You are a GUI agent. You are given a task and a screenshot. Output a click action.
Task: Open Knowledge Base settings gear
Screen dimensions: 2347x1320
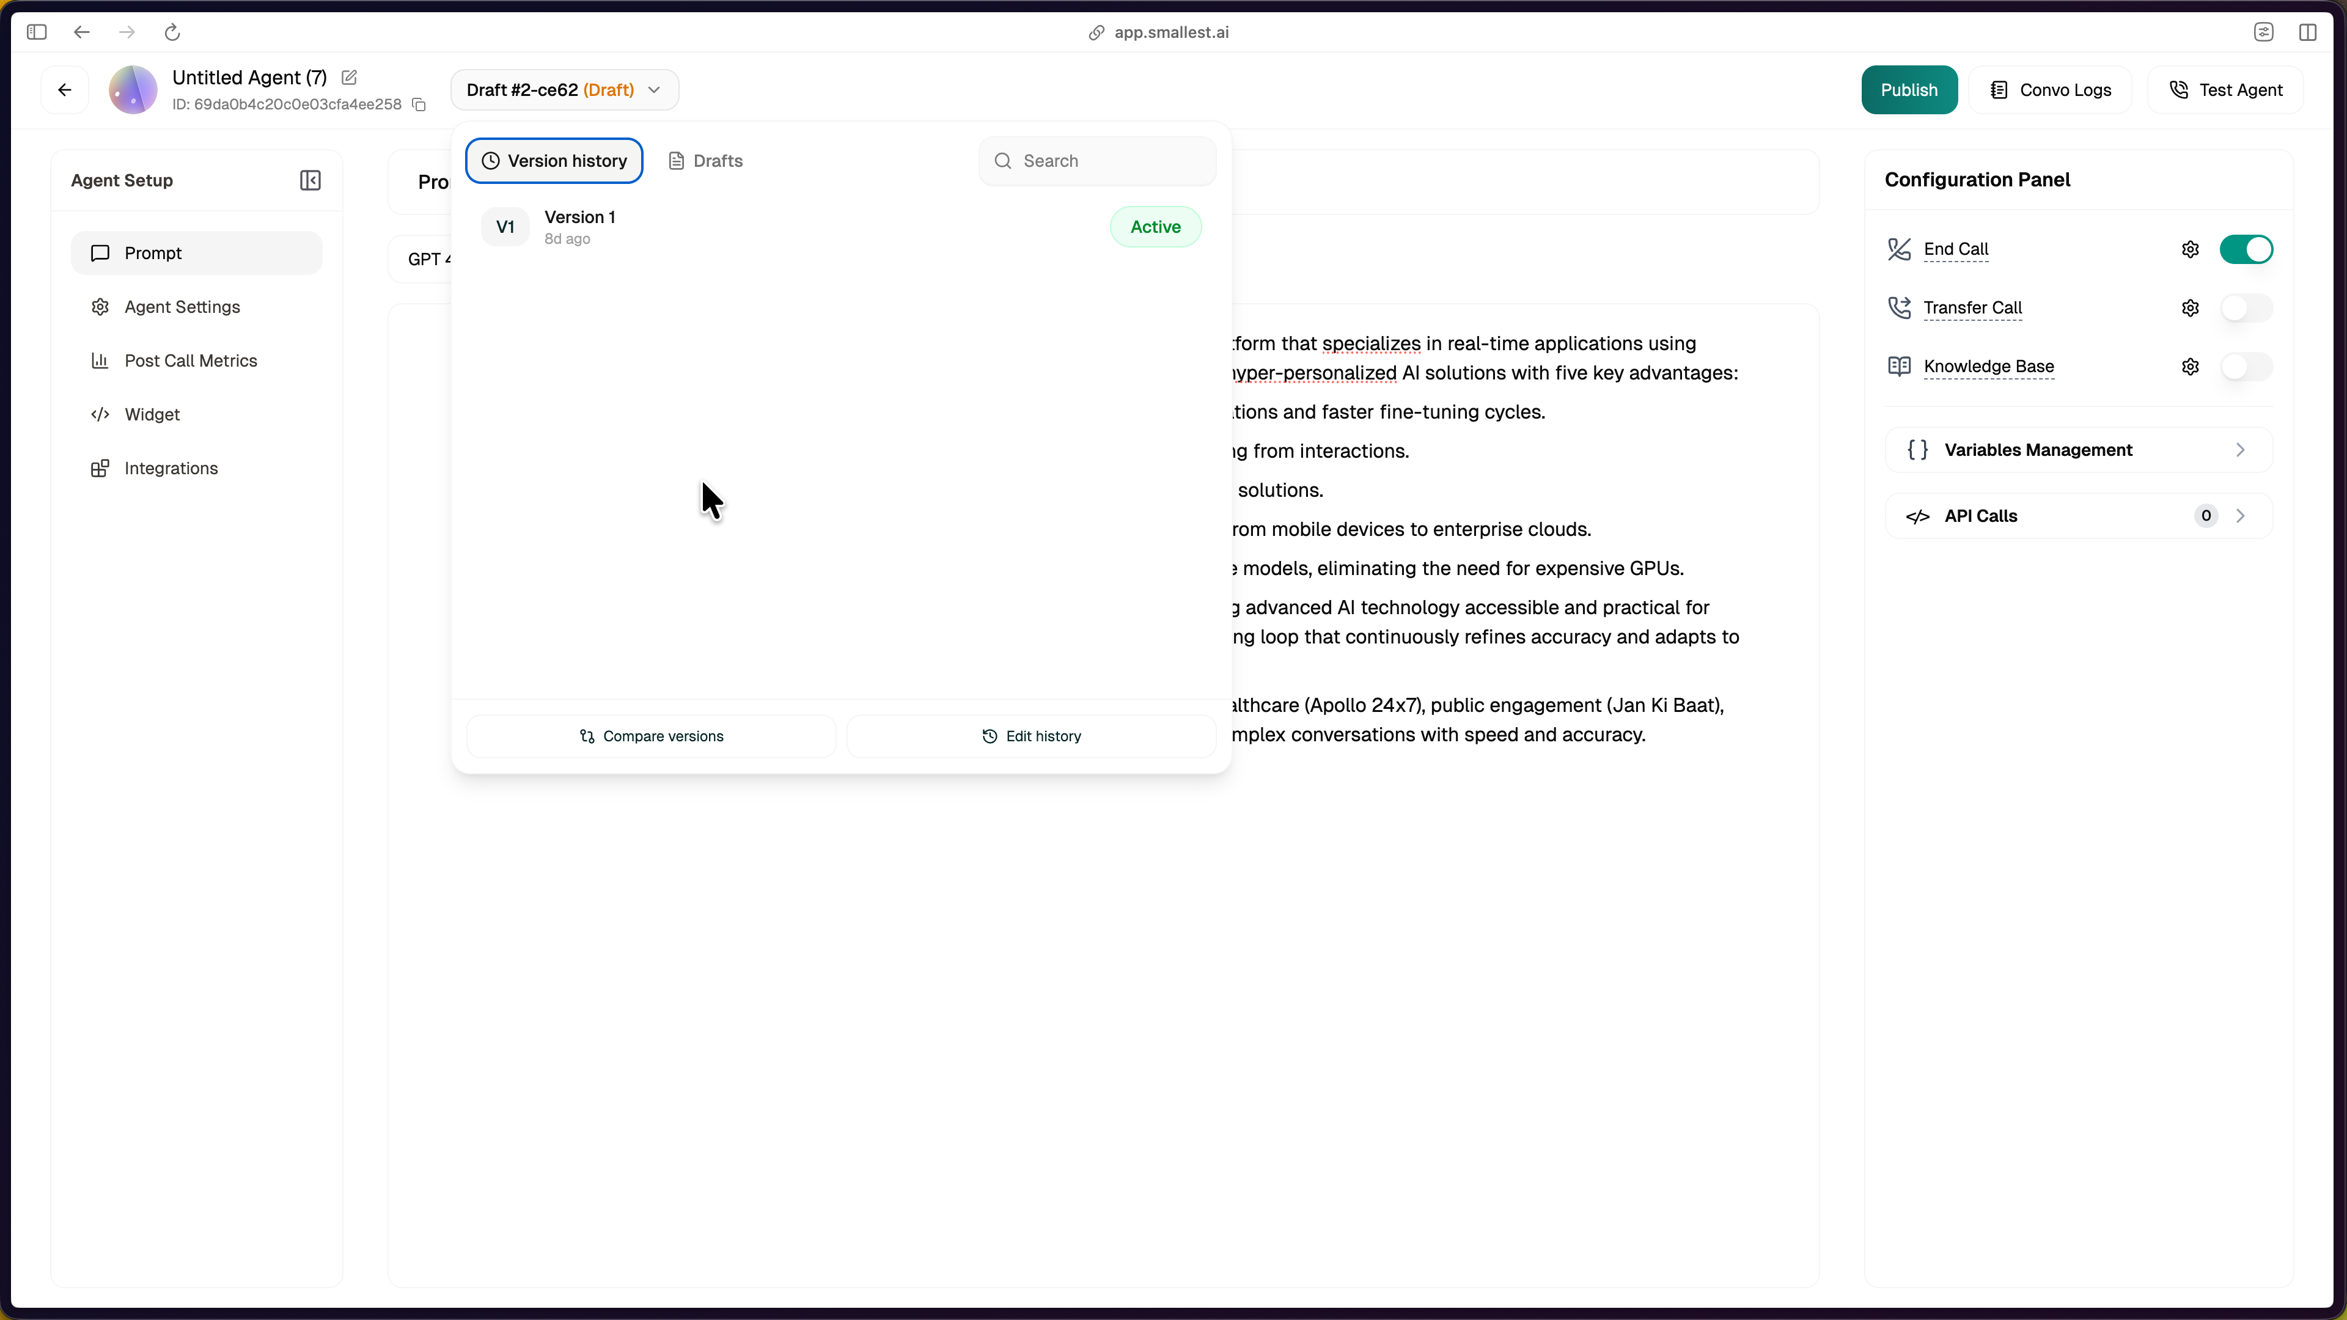(2191, 366)
